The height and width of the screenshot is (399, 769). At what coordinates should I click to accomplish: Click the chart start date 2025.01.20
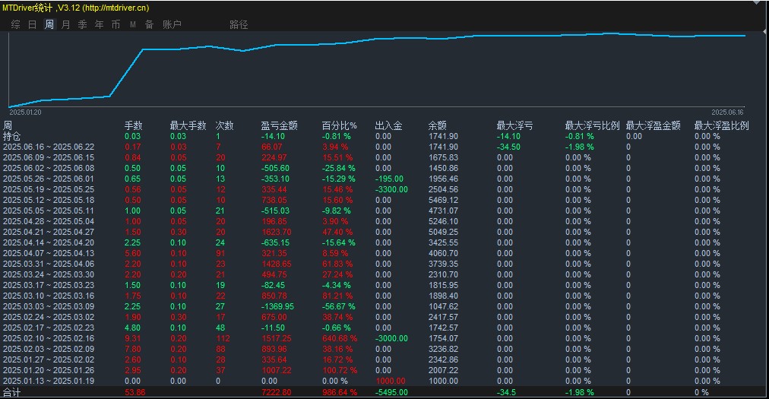click(x=25, y=112)
